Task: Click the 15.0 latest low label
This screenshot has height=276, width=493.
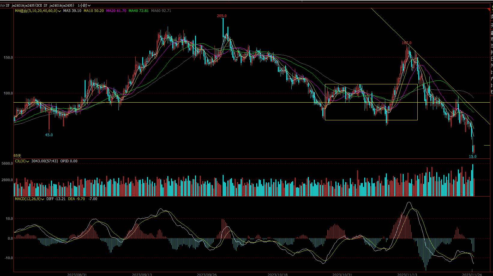Action: 473,157
